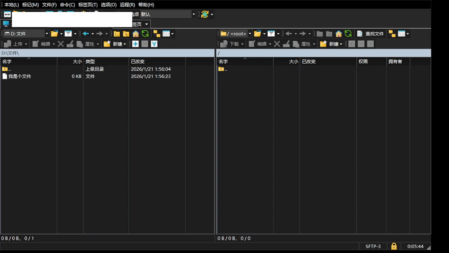Select the file 我是个文件
Screen dimensions: 449x253
pos(20,76)
